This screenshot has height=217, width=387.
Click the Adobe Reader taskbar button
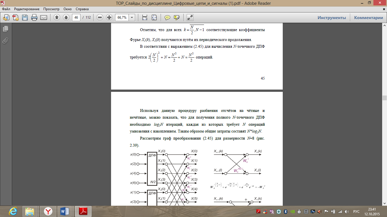point(83,211)
